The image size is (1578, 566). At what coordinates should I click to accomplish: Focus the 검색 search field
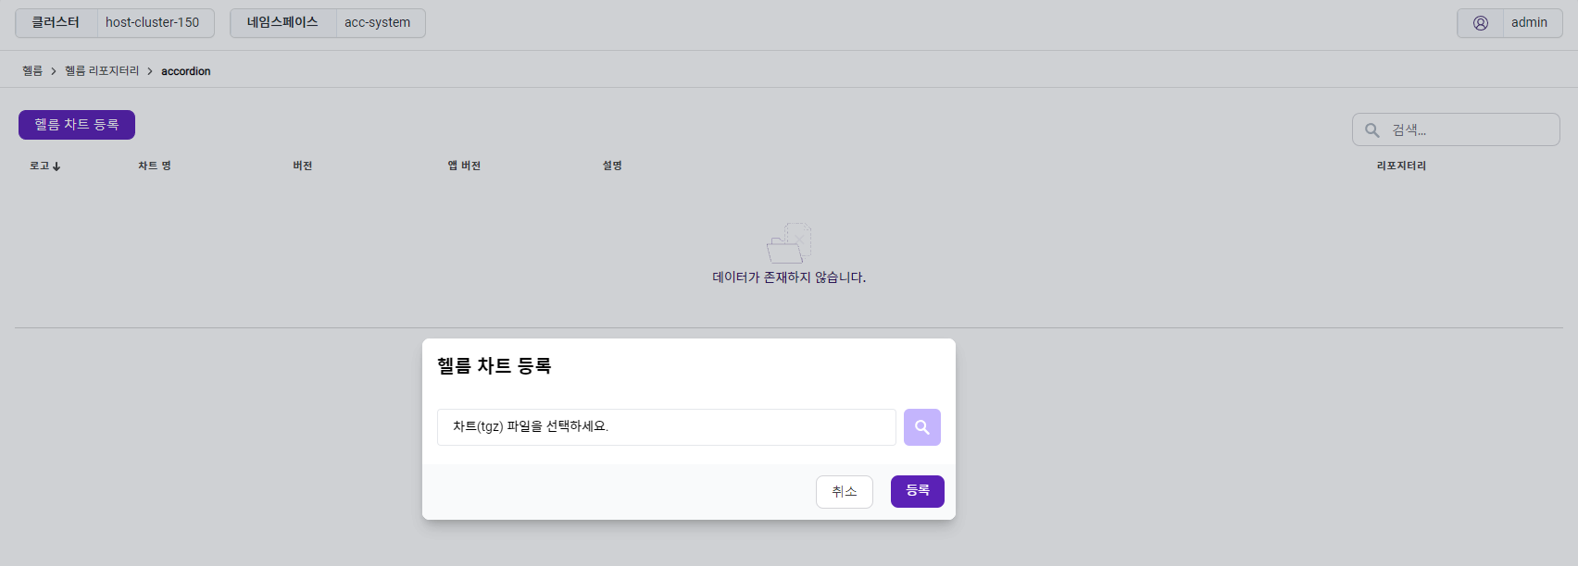[1456, 129]
